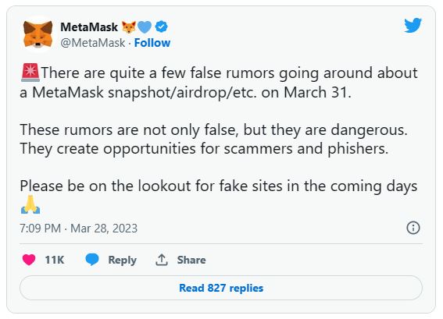
Task: Click the 11K likes count
Action: (x=55, y=260)
